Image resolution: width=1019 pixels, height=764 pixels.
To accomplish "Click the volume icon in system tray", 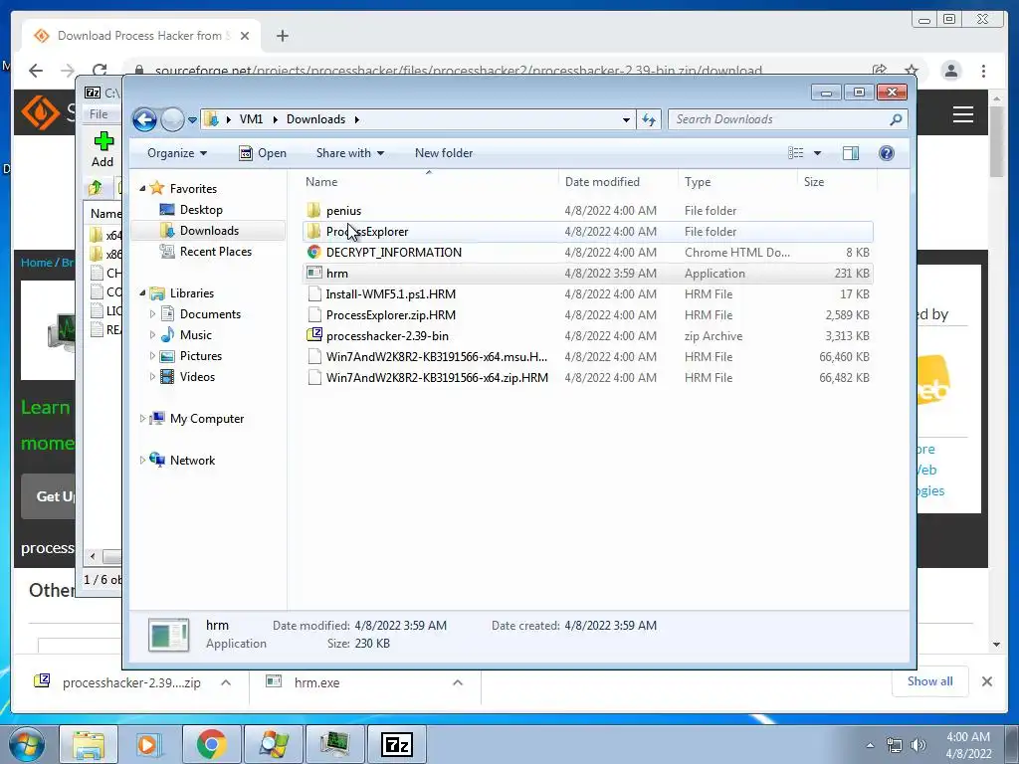I will coord(917,745).
